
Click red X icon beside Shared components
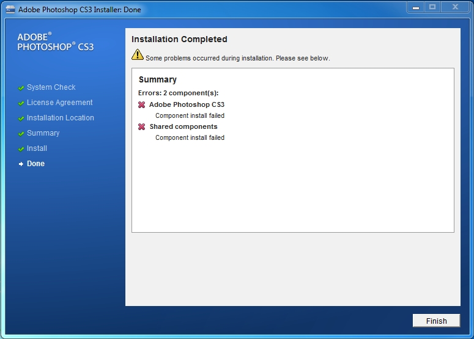141,127
